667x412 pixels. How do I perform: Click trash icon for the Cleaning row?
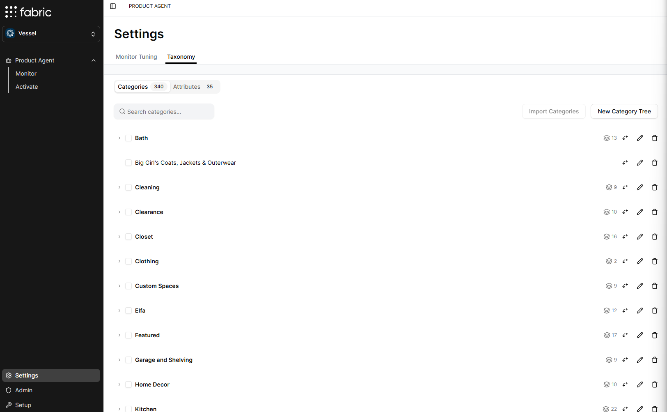[x=655, y=187]
